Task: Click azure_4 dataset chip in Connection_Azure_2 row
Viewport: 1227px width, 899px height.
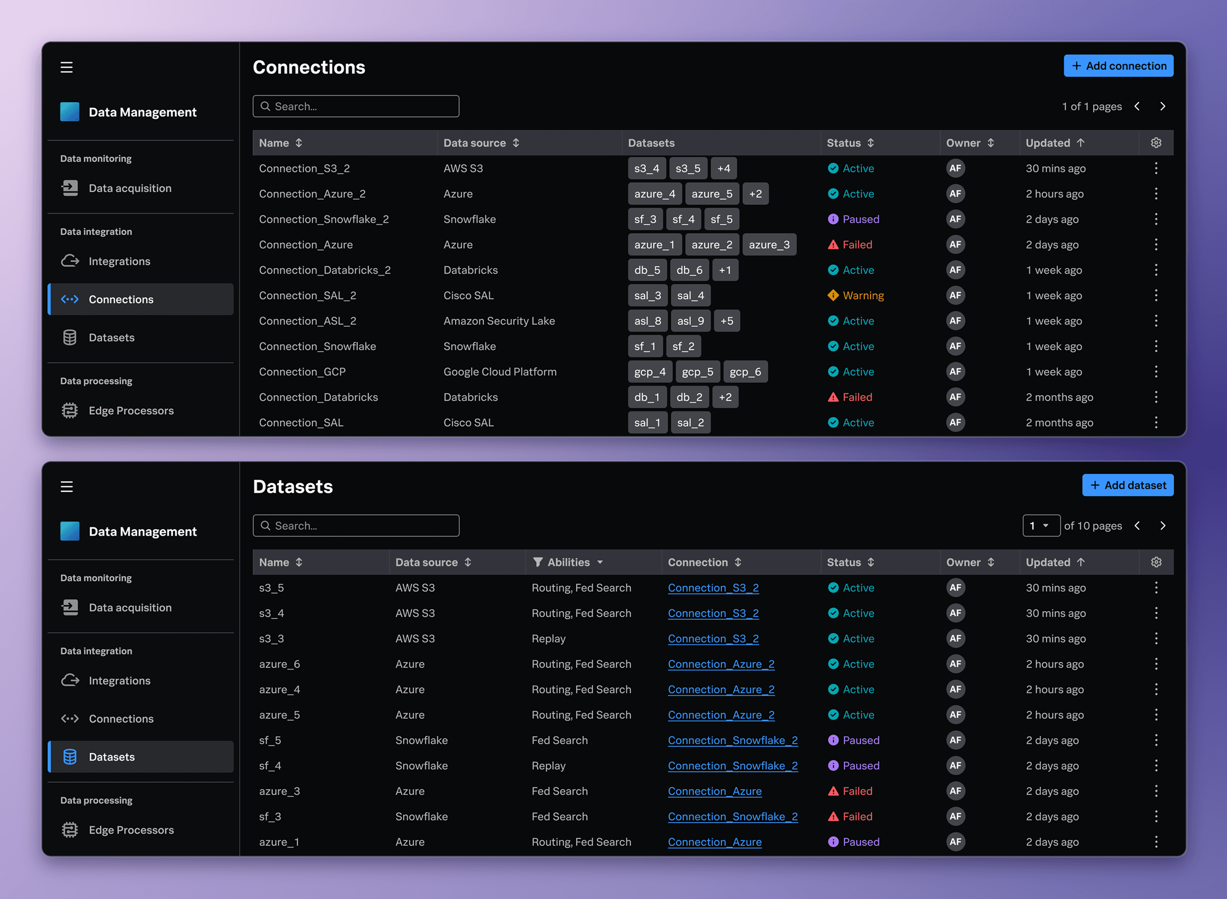Action: click(654, 194)
